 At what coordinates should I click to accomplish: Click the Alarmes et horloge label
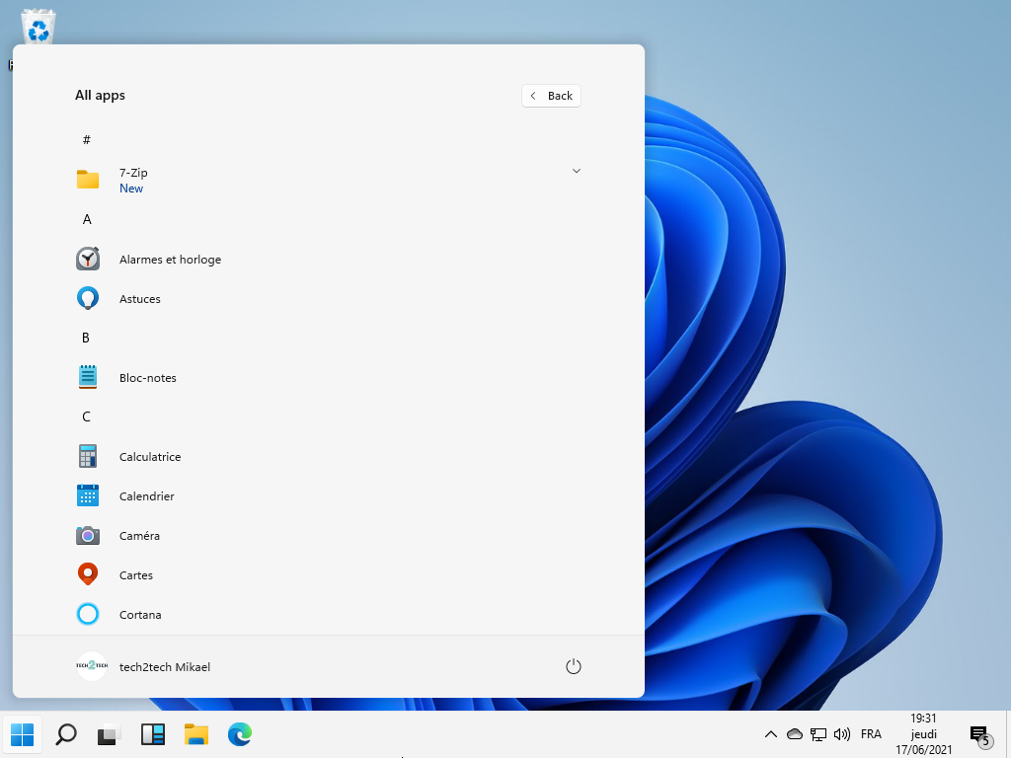pyautogui.click(x=170, y=260)
